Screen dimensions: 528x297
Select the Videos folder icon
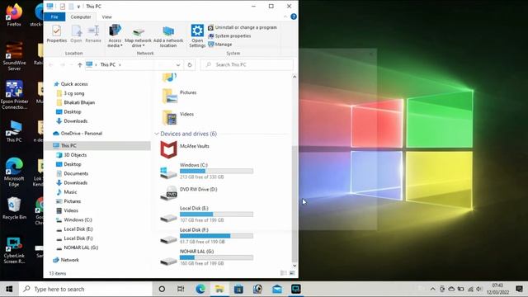pyautogui.click(x=170, y=117)
